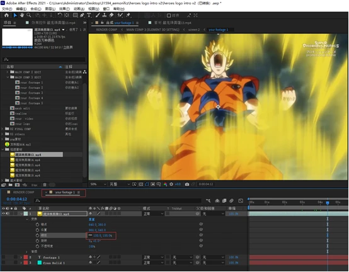Expand the MAIN COMP 2 EDIT folder

tap(7, 72)
